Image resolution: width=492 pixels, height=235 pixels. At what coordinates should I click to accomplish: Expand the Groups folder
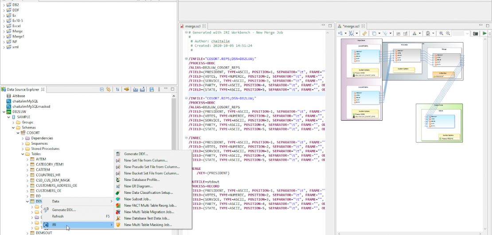(x=13, y=122)
